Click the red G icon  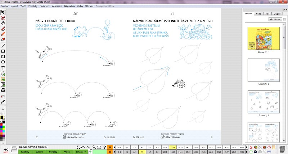(251, 147)
